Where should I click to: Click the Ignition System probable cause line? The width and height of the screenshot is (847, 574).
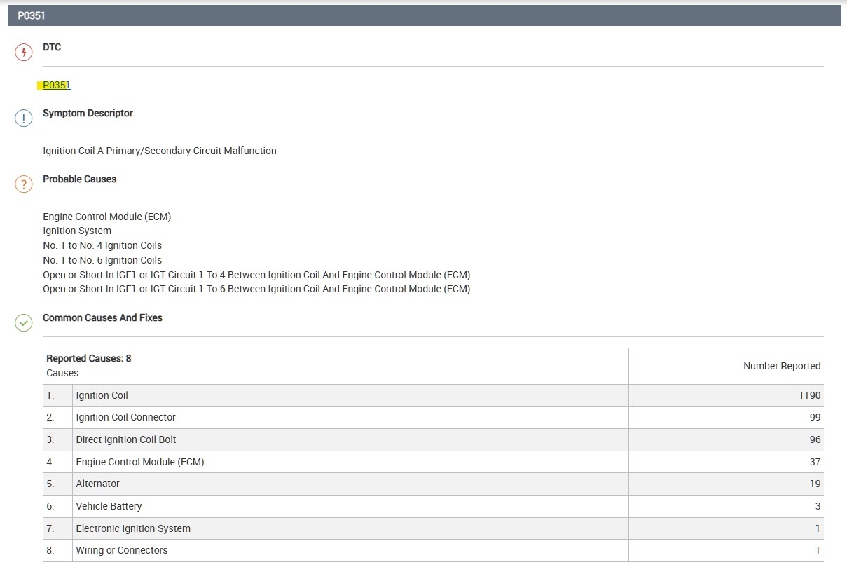pyautogui.click(x=77, y=231)
